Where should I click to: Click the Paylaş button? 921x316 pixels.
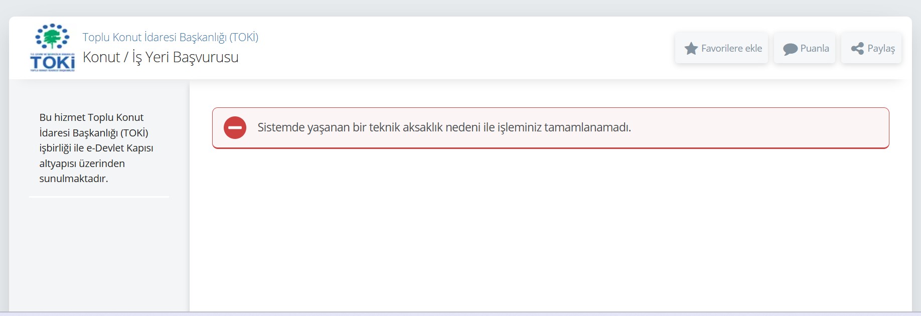point(871,48)
